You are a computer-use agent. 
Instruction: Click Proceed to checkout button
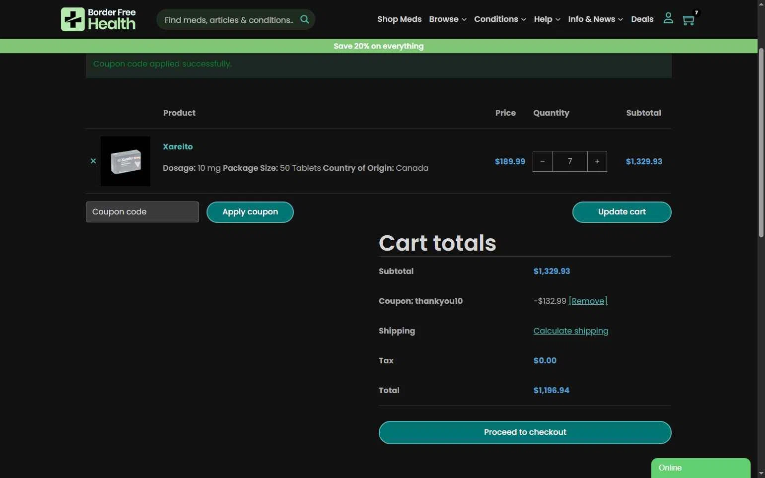click(525, 432)
